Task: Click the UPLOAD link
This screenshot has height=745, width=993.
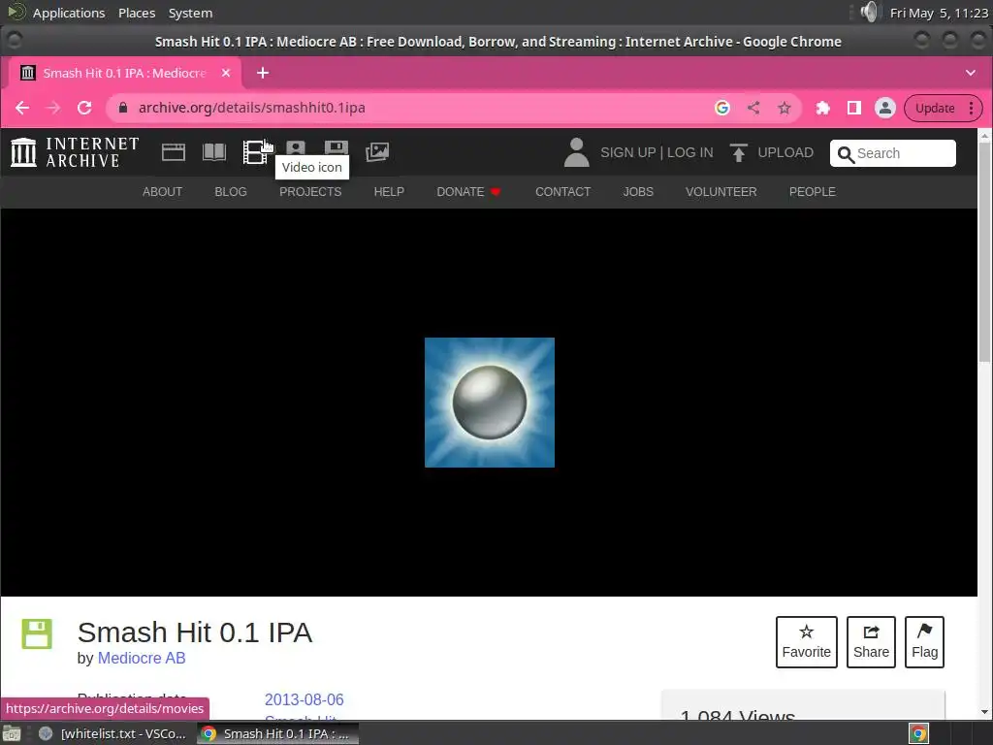Action: [785, 152]
